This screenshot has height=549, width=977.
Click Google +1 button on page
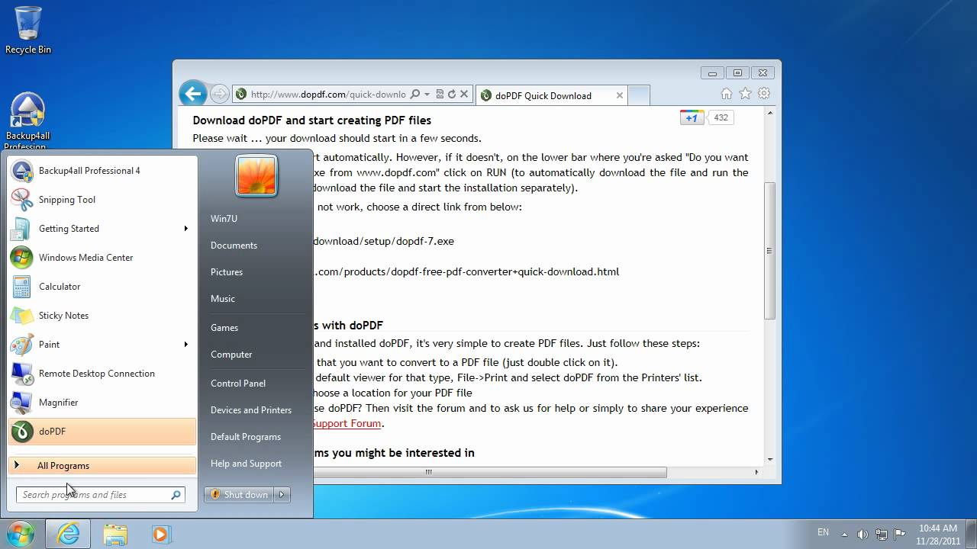pyautogui.click(x=692, y=117)
